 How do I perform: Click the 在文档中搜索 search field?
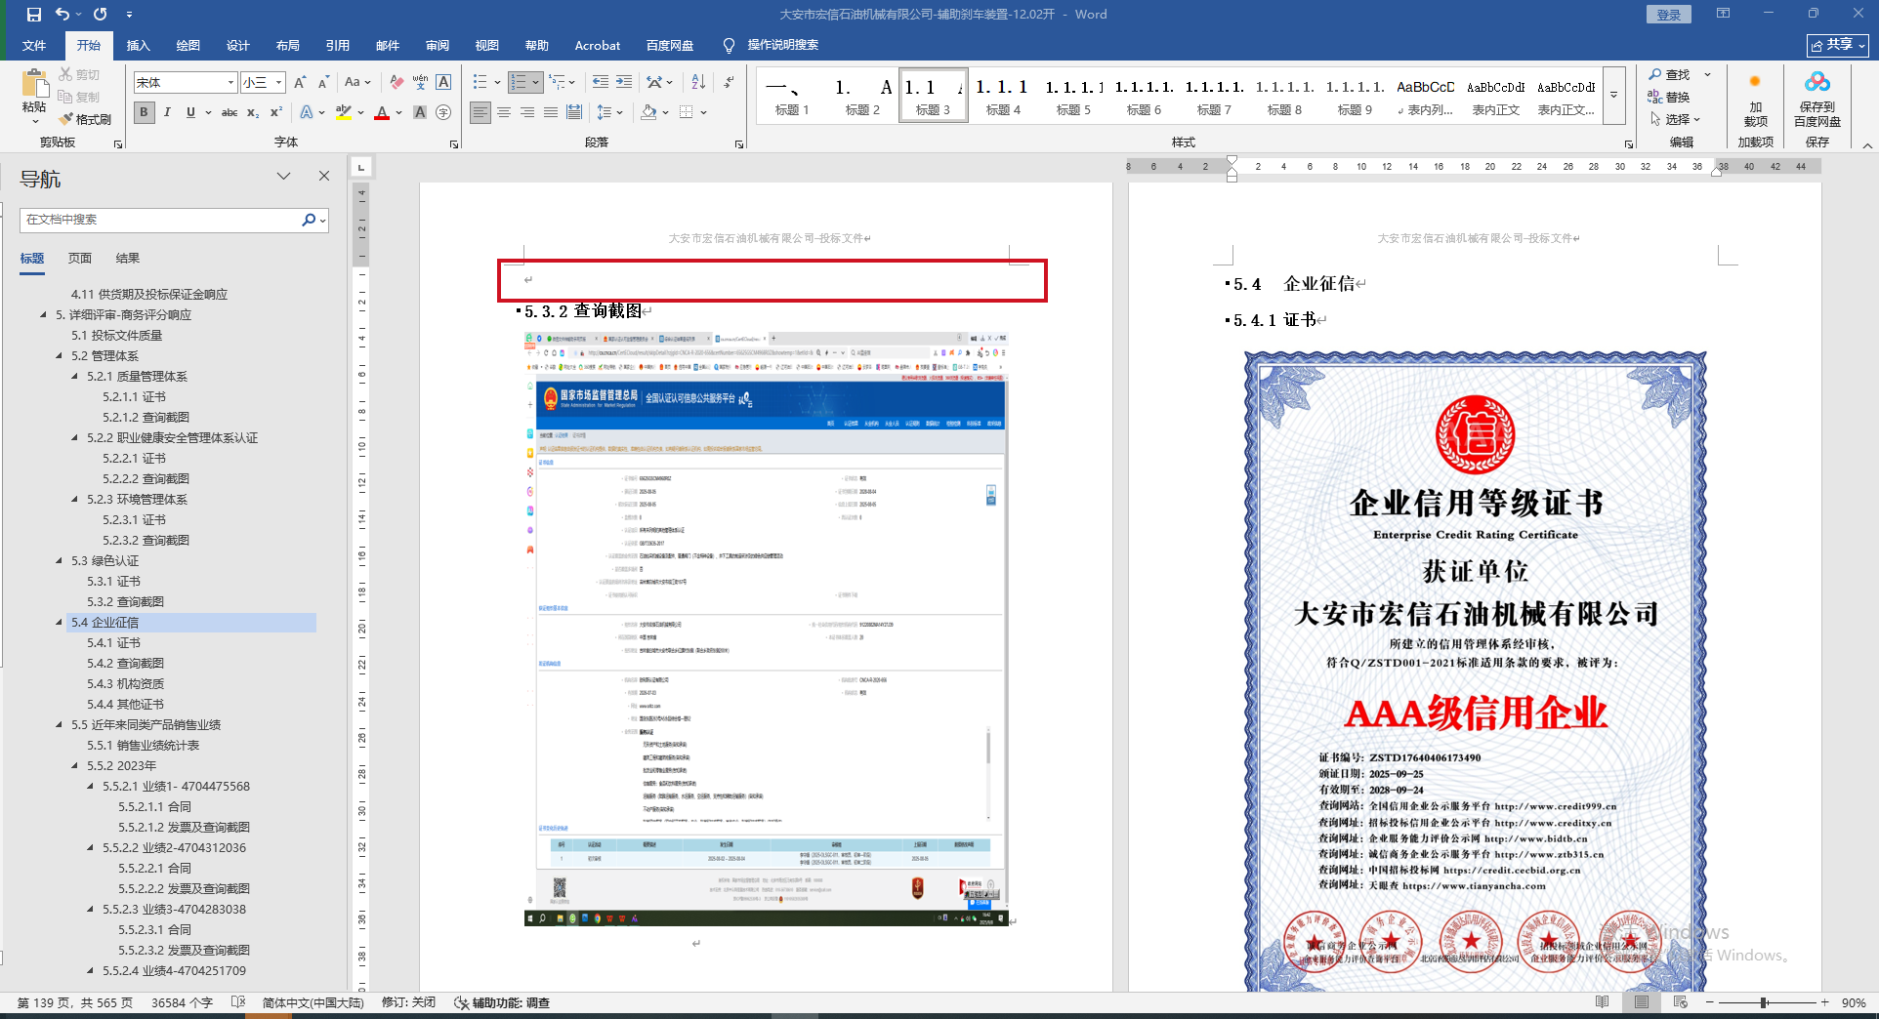click(174, 220)
